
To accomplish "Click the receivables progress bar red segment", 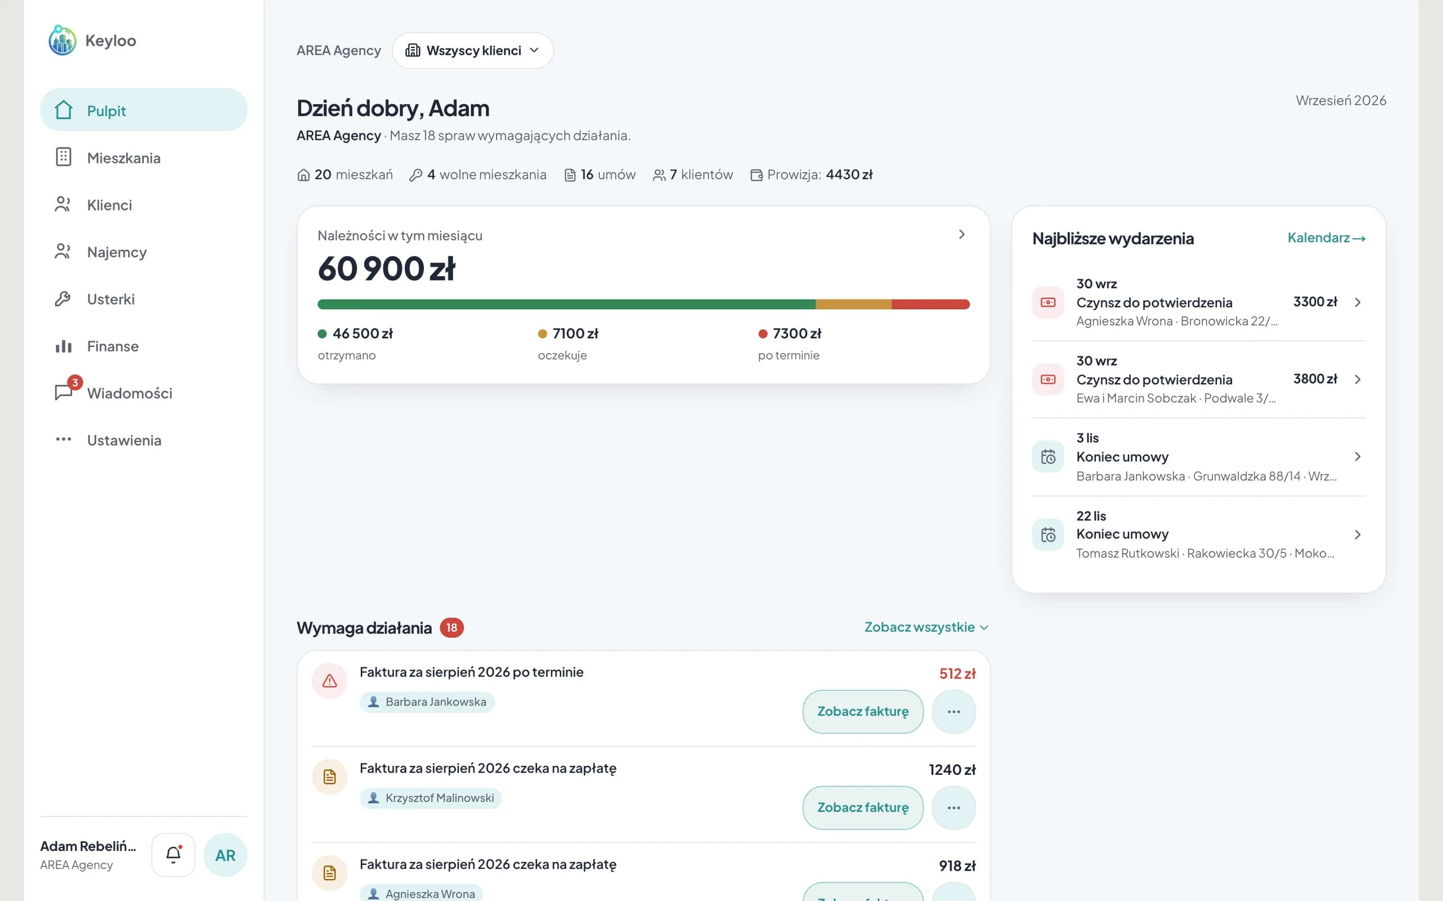I will 931,305.
